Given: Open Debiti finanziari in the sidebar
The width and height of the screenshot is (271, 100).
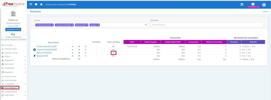Looking at the screenshot, I should (9, 80).
